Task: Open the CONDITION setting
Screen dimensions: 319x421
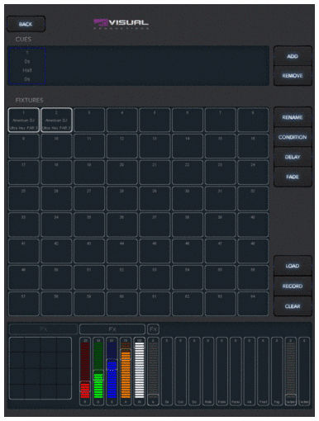Action: (293, 137)
